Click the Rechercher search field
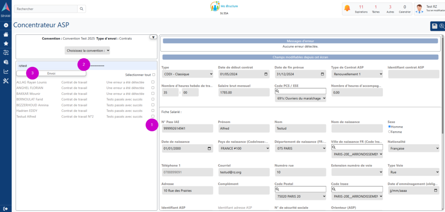This screenshot has height=212, width=445. [46, 9]
